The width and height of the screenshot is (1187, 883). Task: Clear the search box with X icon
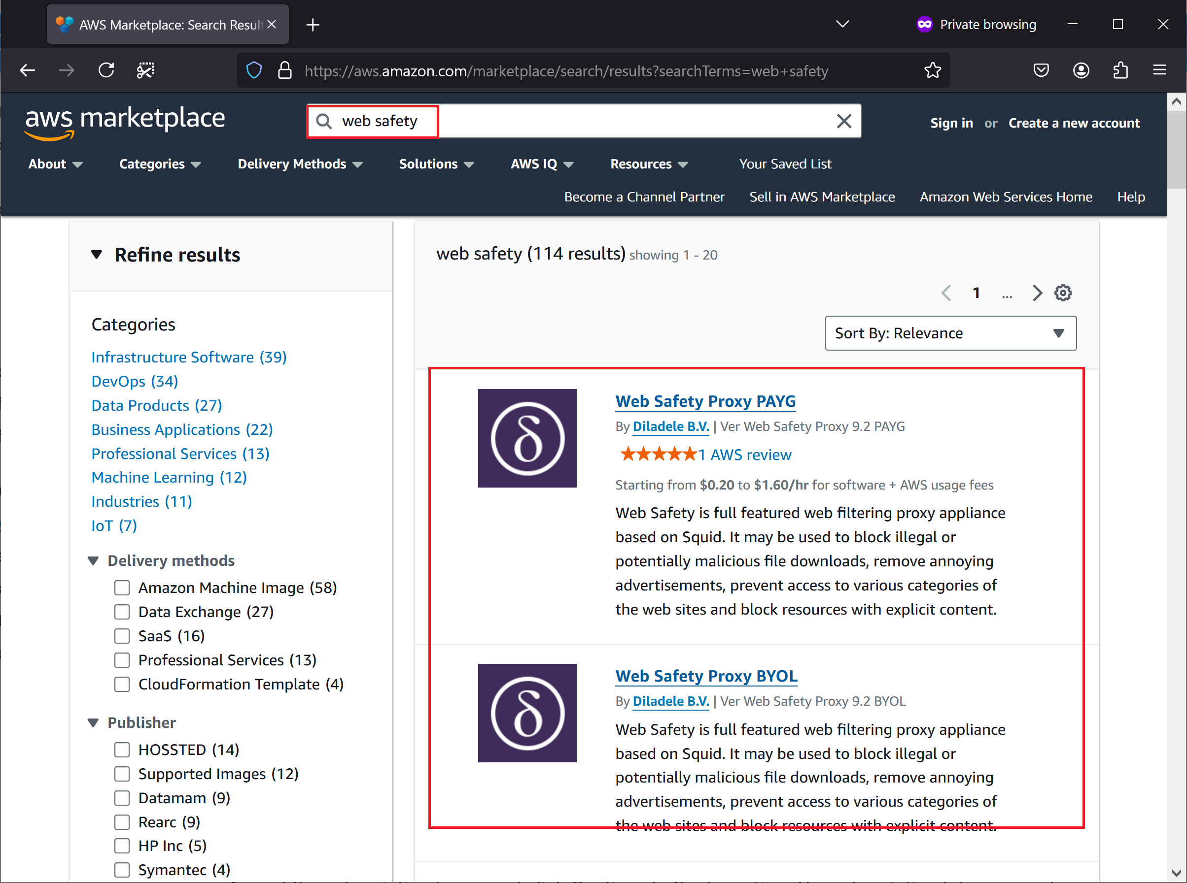tap(843, 121)
